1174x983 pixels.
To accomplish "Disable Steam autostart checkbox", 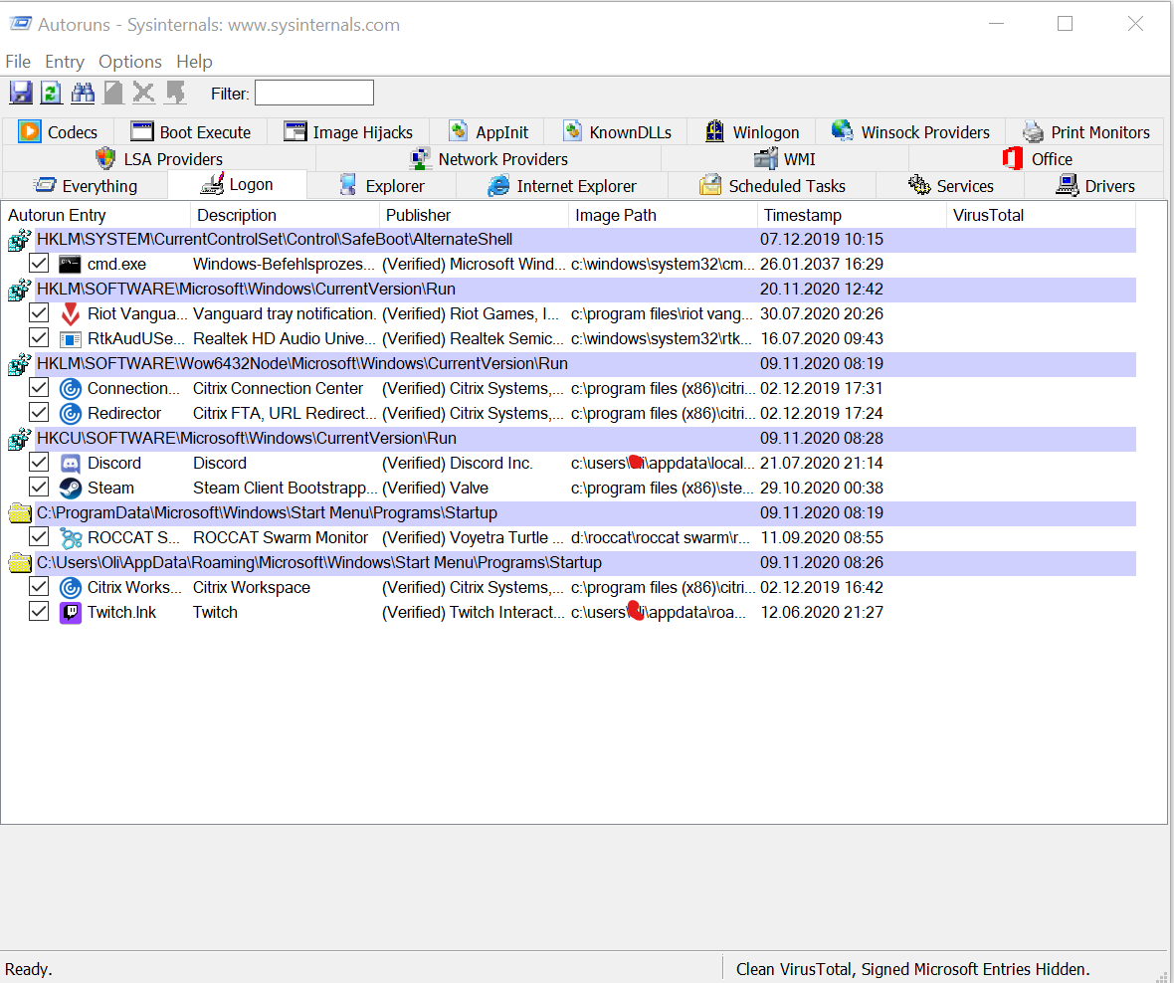I will [39, 488].
